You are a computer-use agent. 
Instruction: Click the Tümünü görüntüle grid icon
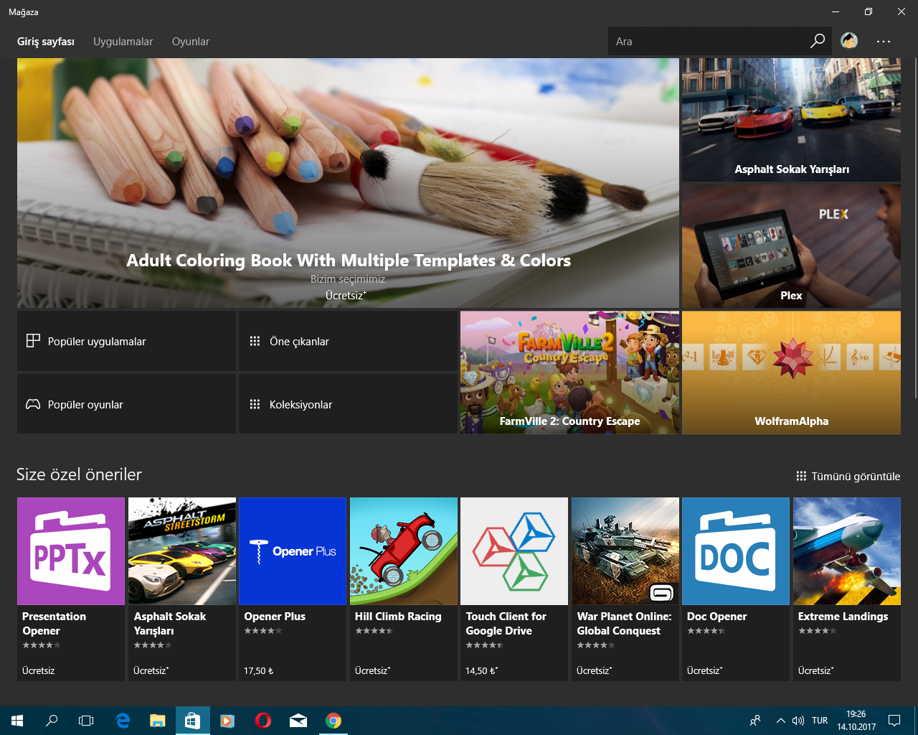pyautogui.click(x=801, y=476)
